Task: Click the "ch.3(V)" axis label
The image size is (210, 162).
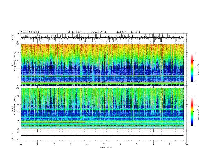Action: click(13, 136)
